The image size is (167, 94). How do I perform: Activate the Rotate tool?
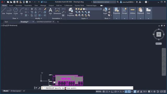tap(36, 9)
